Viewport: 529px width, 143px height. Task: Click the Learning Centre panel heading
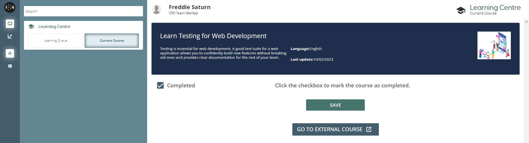click(x=54, y=27)
